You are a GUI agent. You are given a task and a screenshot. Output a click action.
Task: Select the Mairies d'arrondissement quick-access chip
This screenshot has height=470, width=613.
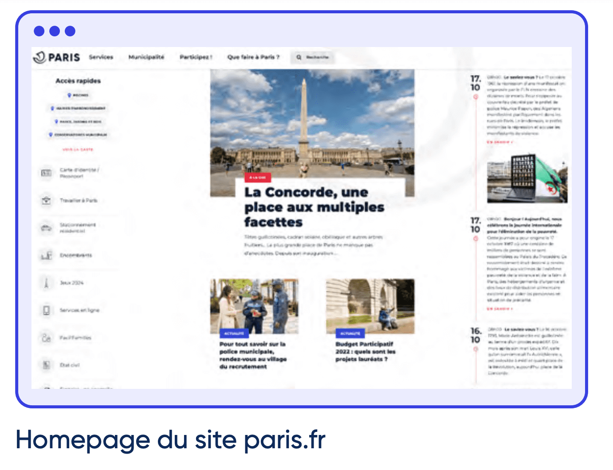(78, 108)
